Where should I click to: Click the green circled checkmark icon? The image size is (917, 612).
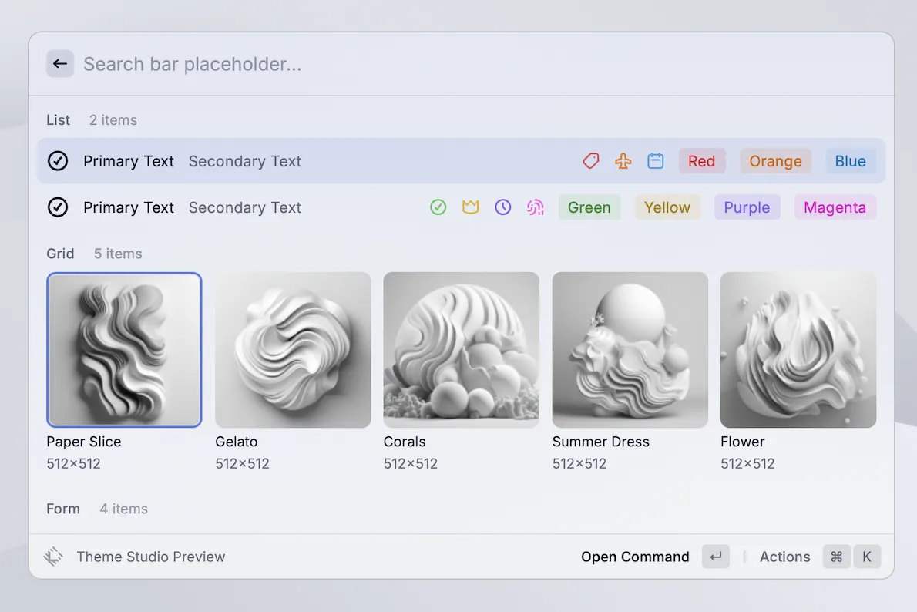click(438, 207)
